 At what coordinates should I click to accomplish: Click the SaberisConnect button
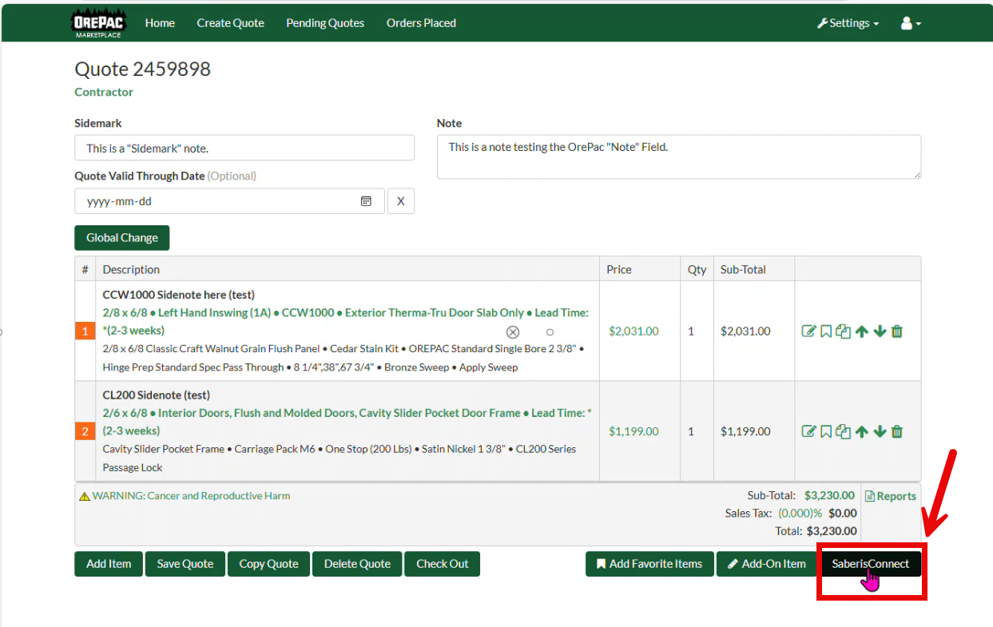click(871, 564)
